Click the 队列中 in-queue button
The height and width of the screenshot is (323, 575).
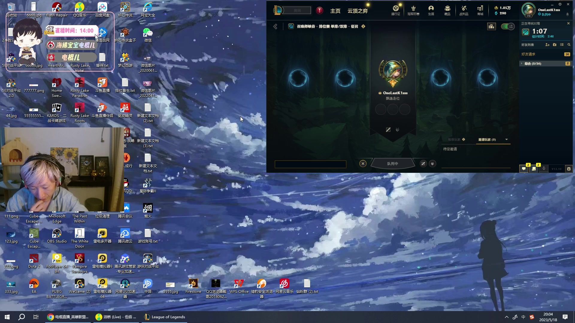click(x=393, y=164)
